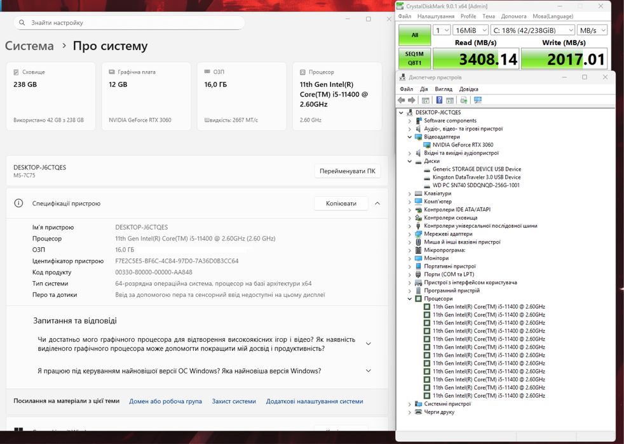Image resolution: width=624 pixels, height=444 pixels.
Task: Click the icon beside Software components
Action: point(418,121)
